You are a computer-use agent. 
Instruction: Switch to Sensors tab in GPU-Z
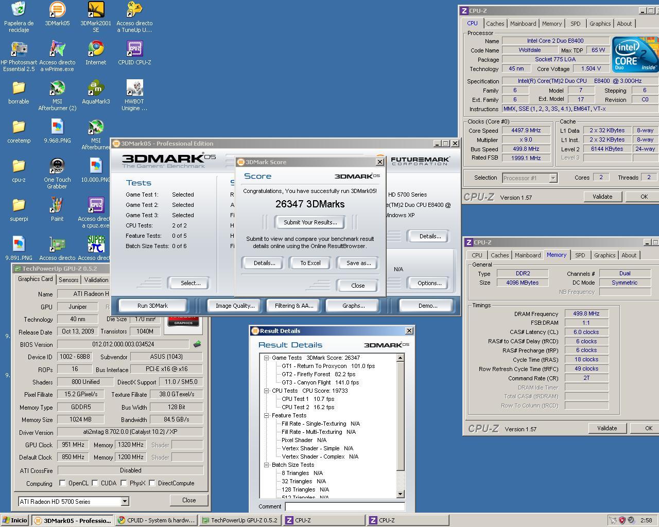pos(68,280)
